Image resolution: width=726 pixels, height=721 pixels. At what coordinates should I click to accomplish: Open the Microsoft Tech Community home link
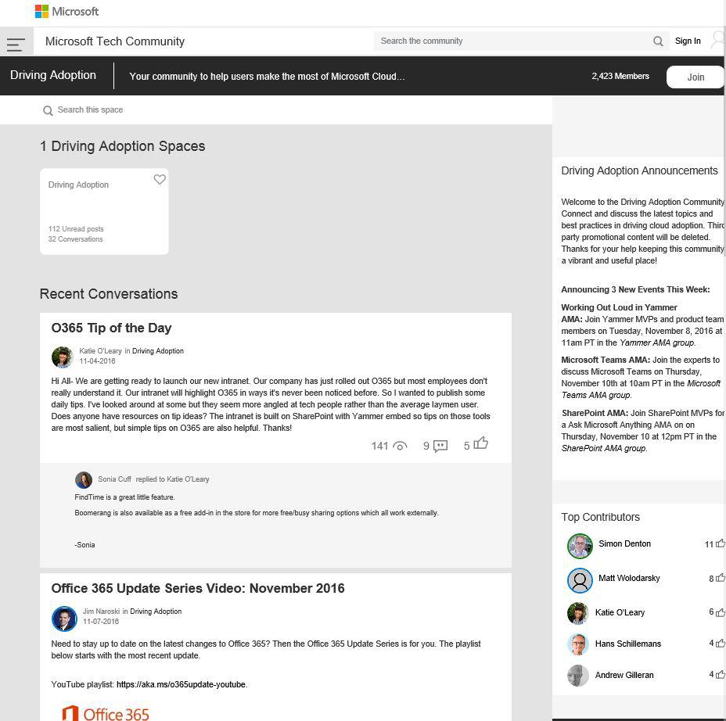pos(115,41)
